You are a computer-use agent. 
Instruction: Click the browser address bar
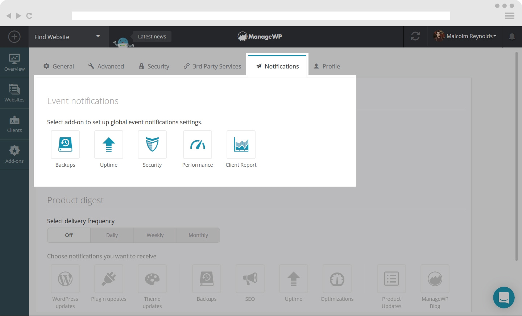coord(261,16)
